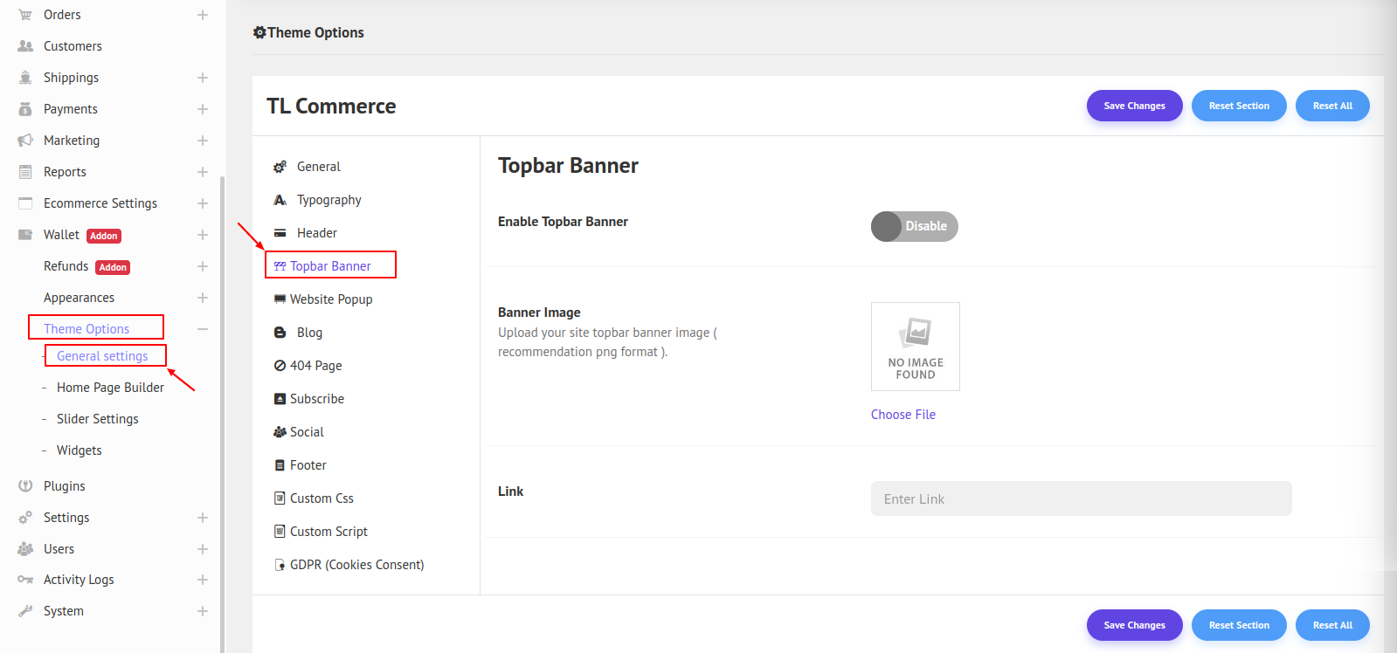Click the Social users icon
The height and width of the screenshot is (653, 1397).
click(x=280, y=432)
